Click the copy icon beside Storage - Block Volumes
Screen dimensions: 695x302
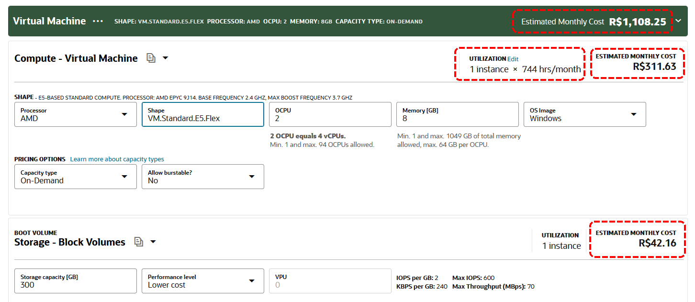(138, 242)
